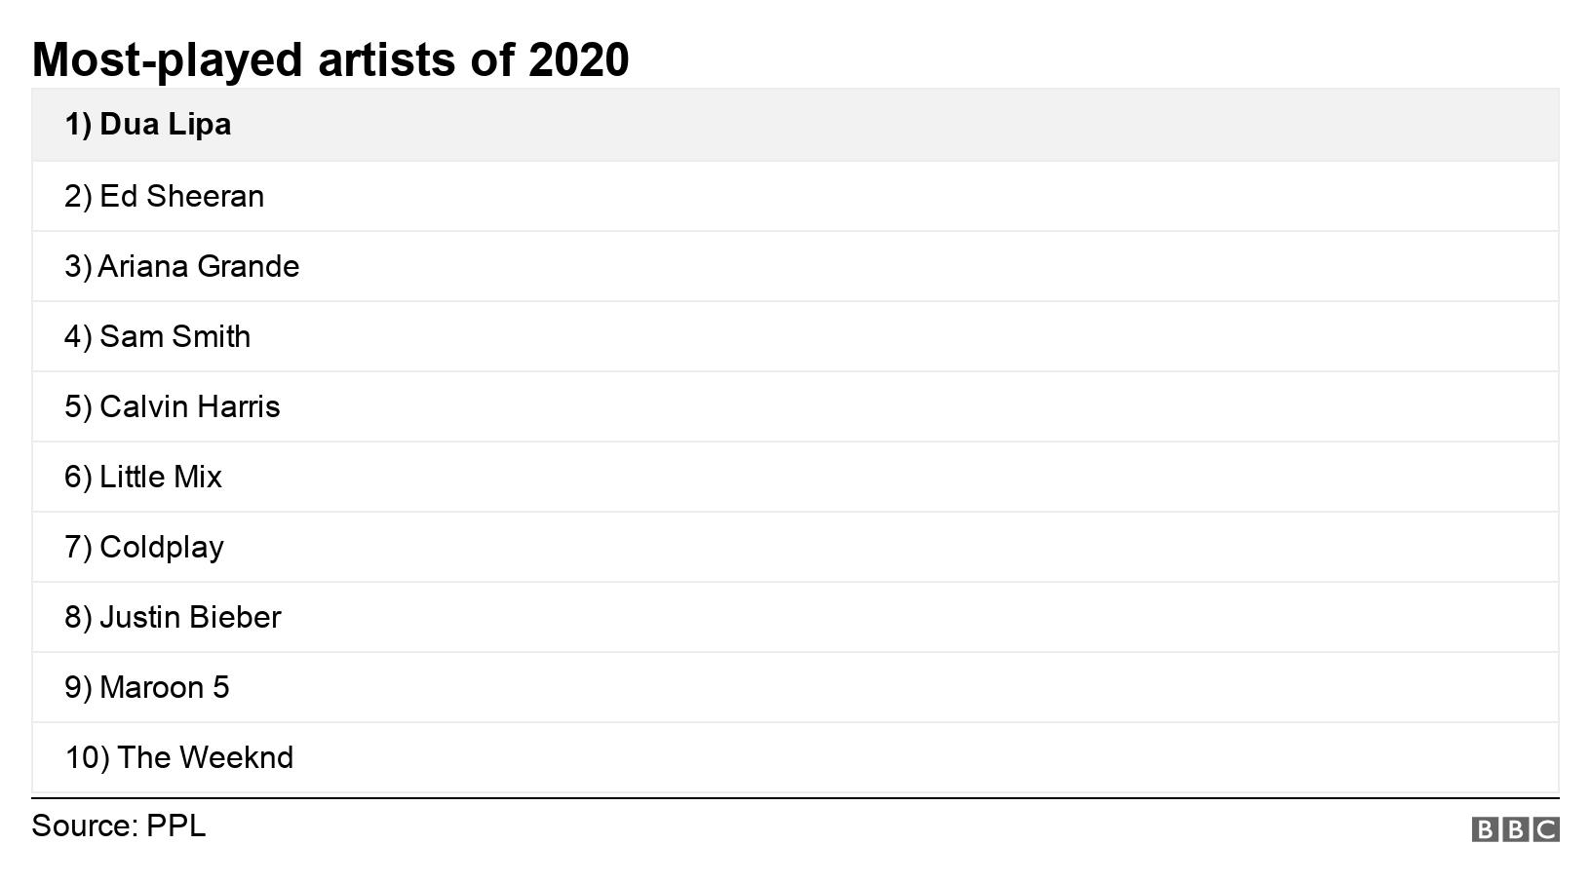The image size is (1591, 883).
Task: Select The Weeknd artist name
Action: click(205, 757)
